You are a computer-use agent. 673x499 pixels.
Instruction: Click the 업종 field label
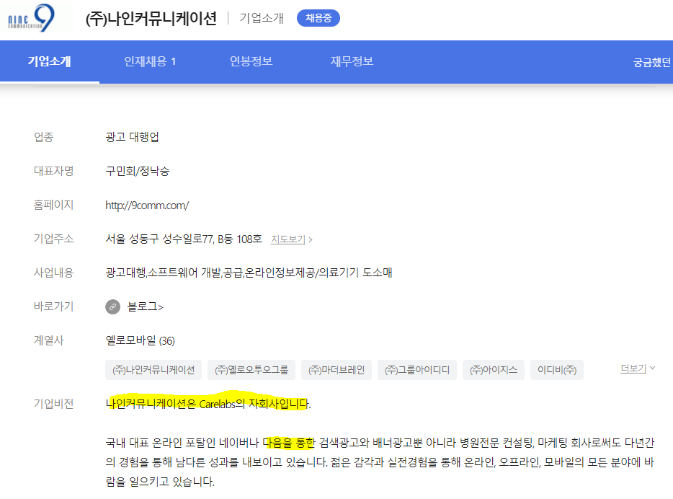pyautogui.click(x=44, y=137)
